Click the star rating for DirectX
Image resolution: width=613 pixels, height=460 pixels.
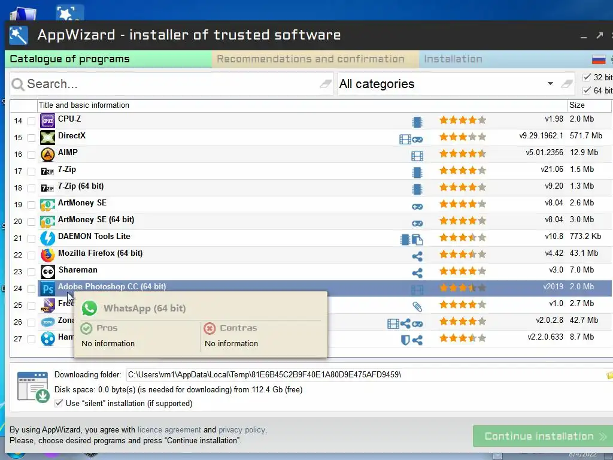pos(463,137)
